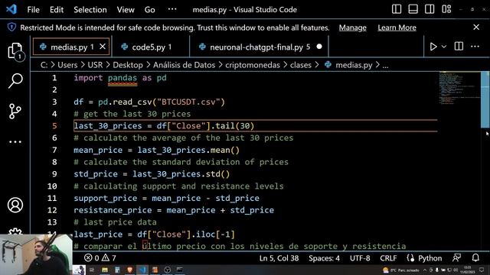Click the Learn More link
Screen dimensions: 490x275
click(397, 27)
